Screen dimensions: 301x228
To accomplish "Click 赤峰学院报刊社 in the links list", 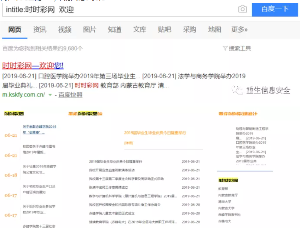I will pos(230,215).
